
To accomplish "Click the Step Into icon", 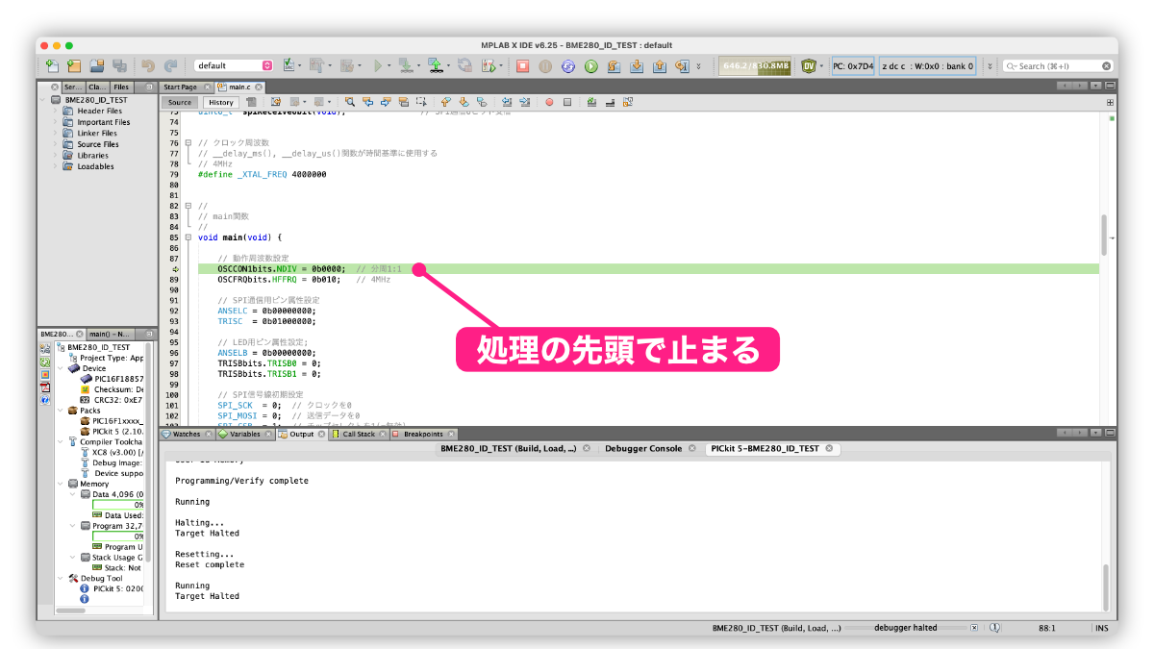I will pos(637,66).
